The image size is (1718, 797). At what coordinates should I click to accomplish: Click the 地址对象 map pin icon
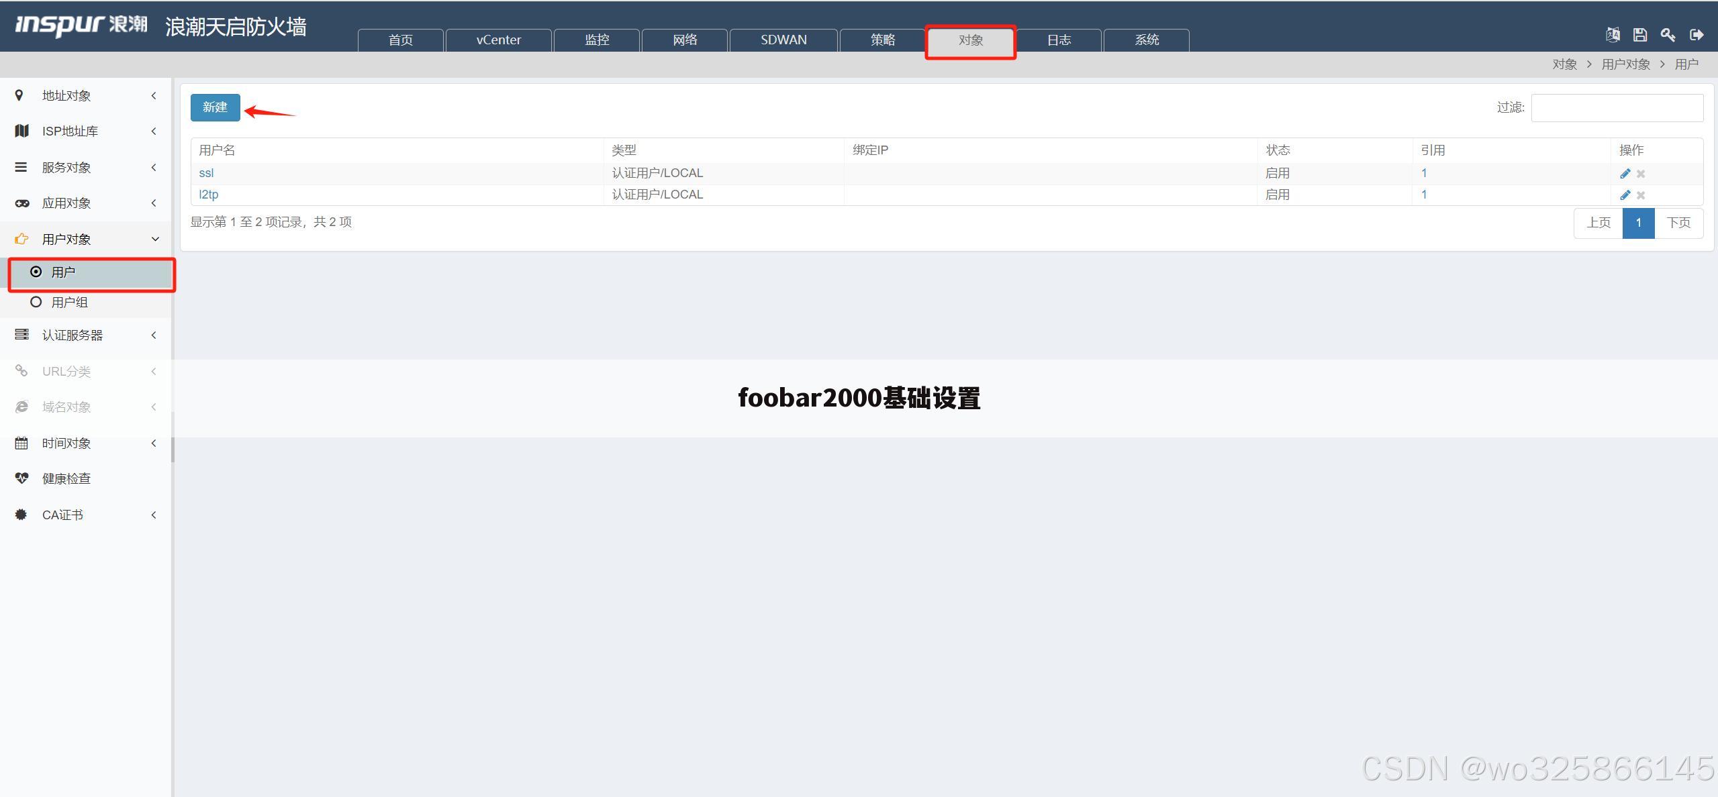[19, 95]
